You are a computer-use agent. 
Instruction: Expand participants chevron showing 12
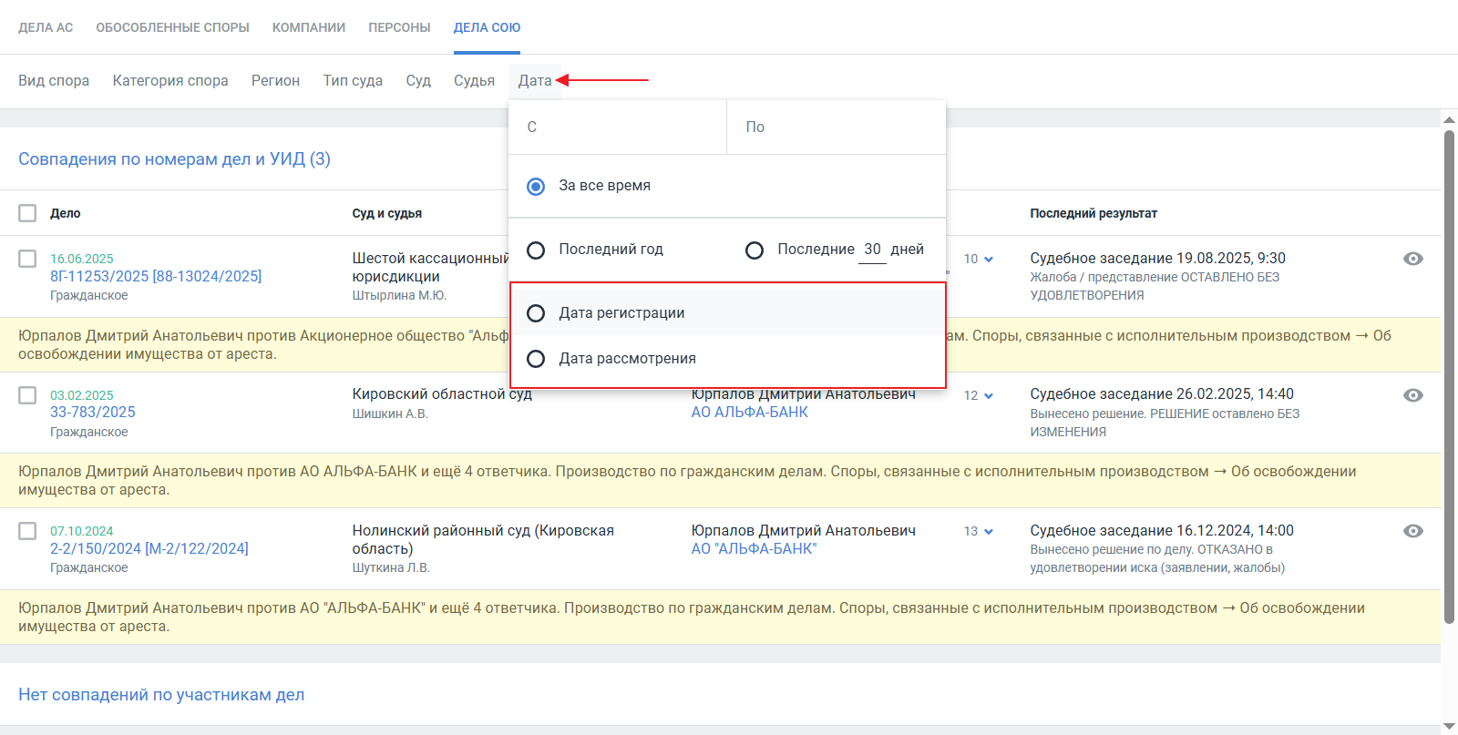click(988, 396)
